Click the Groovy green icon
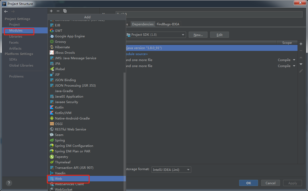This screenshot has width=308, height=191. pos(52,41)
